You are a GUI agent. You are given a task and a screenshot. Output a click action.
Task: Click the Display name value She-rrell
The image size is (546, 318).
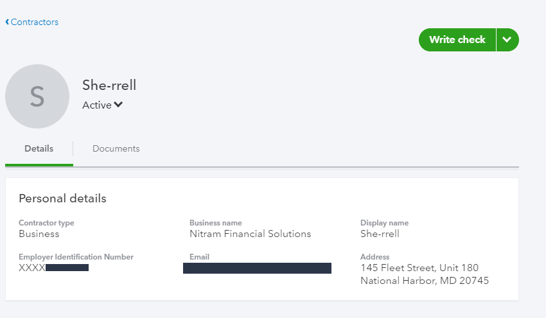point(380,234)
